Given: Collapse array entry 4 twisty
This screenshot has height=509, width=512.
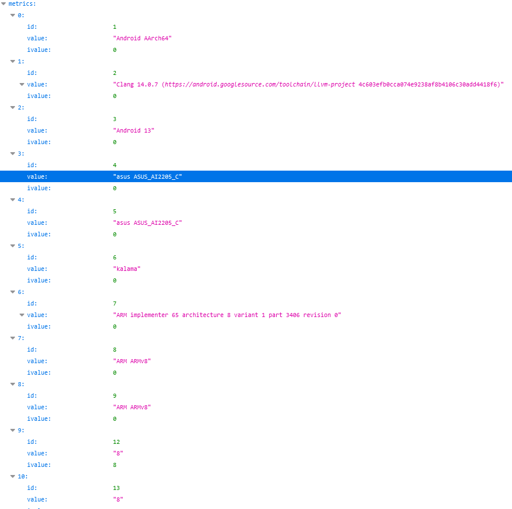Looking at the screenshot, I should tap(13, 199).
